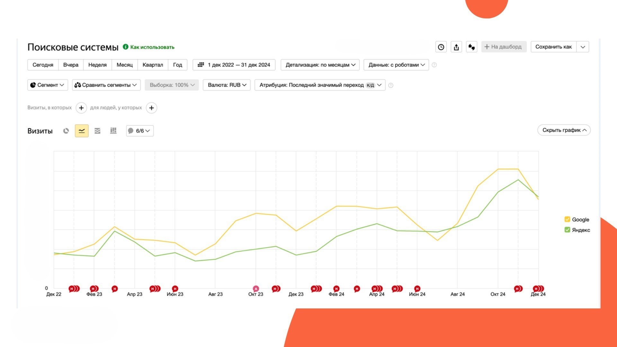
Task: Open report history clock icon
Action: click(441, 47)
